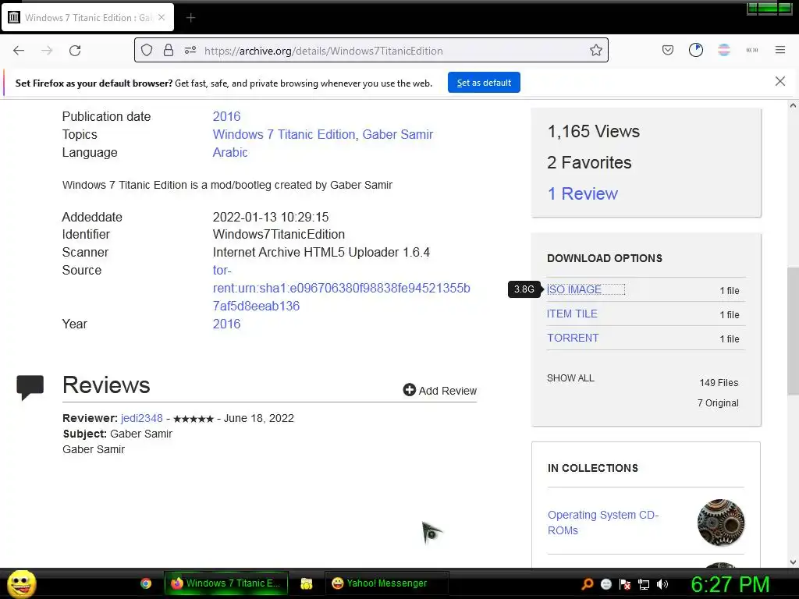799x599 pixels.
Task: Open the Firefox hamburger menu
Action: click(779, 50)
